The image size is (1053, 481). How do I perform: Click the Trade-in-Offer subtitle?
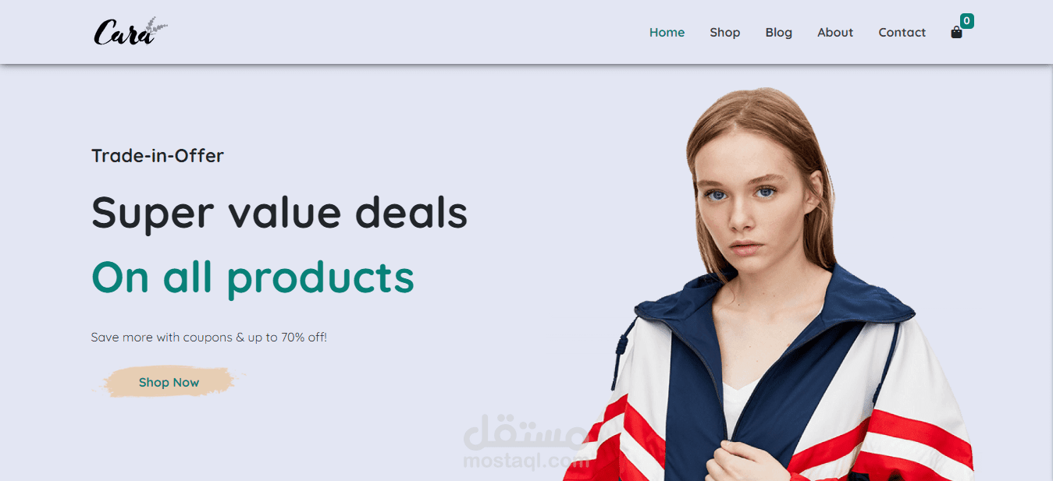pos(158,156)
